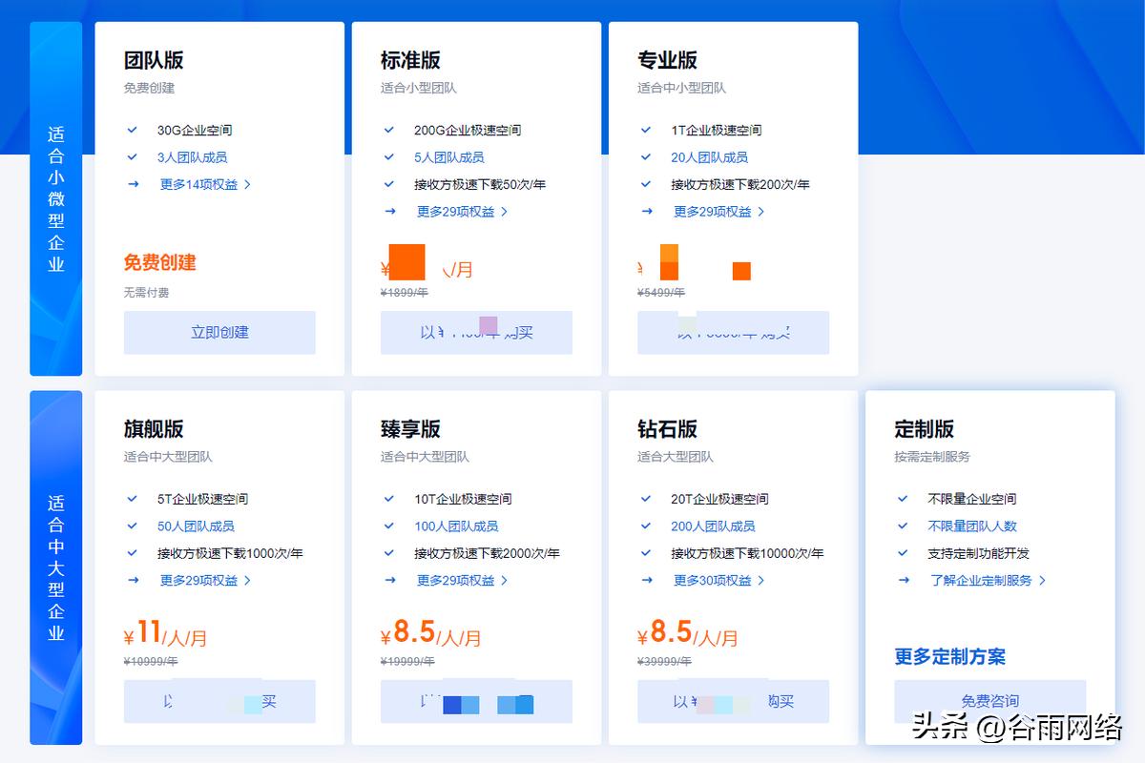Click the arrow icon before 了解企业定制服务
Viewport: 1145px width, 763px height.
pyautogui.click(x=903, y=580)
